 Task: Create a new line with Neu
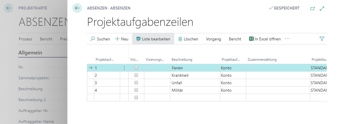point(122,39)
